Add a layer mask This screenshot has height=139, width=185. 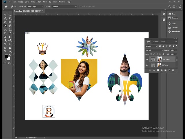pyautogui.click(x=158, y=70)
